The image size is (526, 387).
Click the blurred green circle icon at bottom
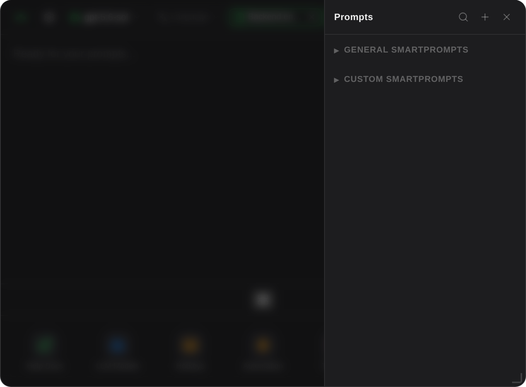coord(44,345)
